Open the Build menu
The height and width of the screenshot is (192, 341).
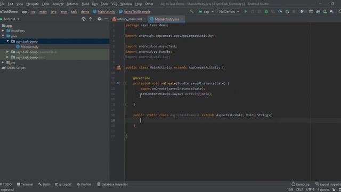tap(85, 4)
